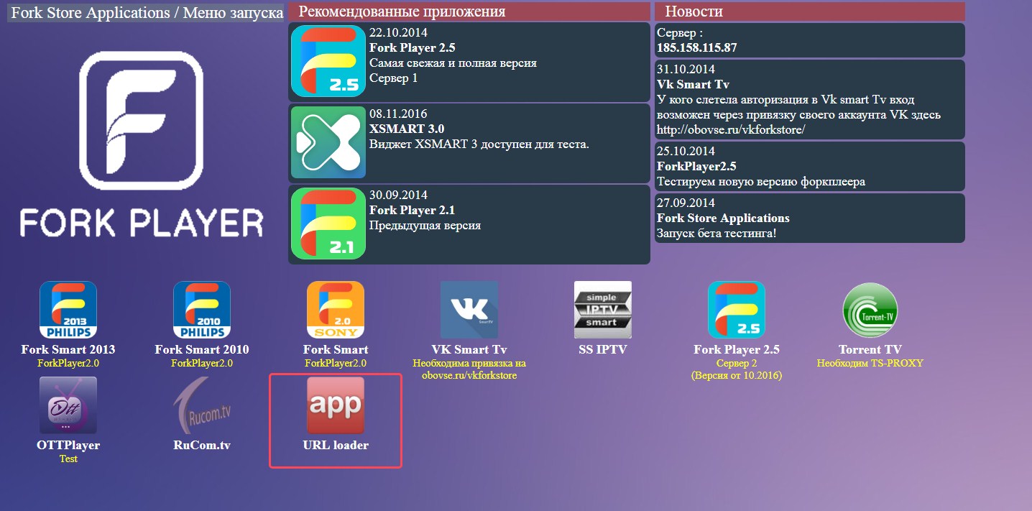
Task: Open the 27.09.2014 Fork Store Applications news
Action: (x=810, y=218)
